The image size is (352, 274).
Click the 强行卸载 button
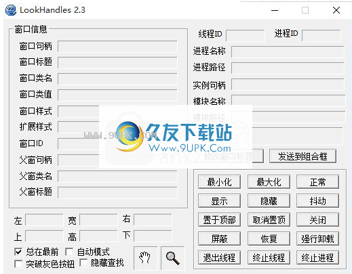pyautogui.click(x=317, y=239)
